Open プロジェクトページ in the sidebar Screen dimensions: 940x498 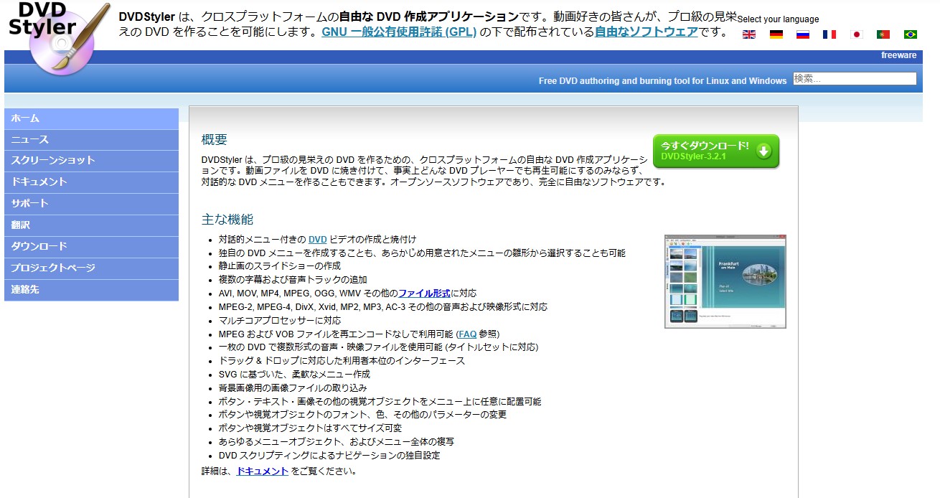tap(91, 268)
